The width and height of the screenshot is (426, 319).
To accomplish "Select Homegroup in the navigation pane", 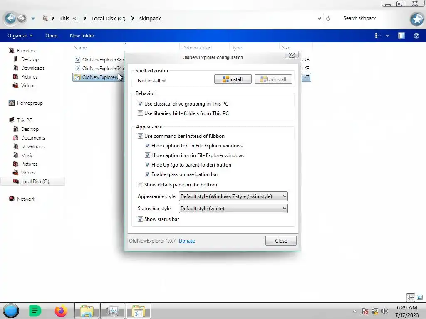I will [30, 103].
